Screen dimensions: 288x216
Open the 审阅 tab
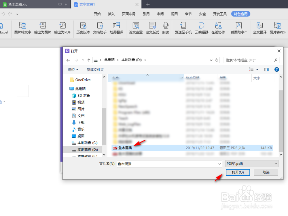tap(160, 14)
